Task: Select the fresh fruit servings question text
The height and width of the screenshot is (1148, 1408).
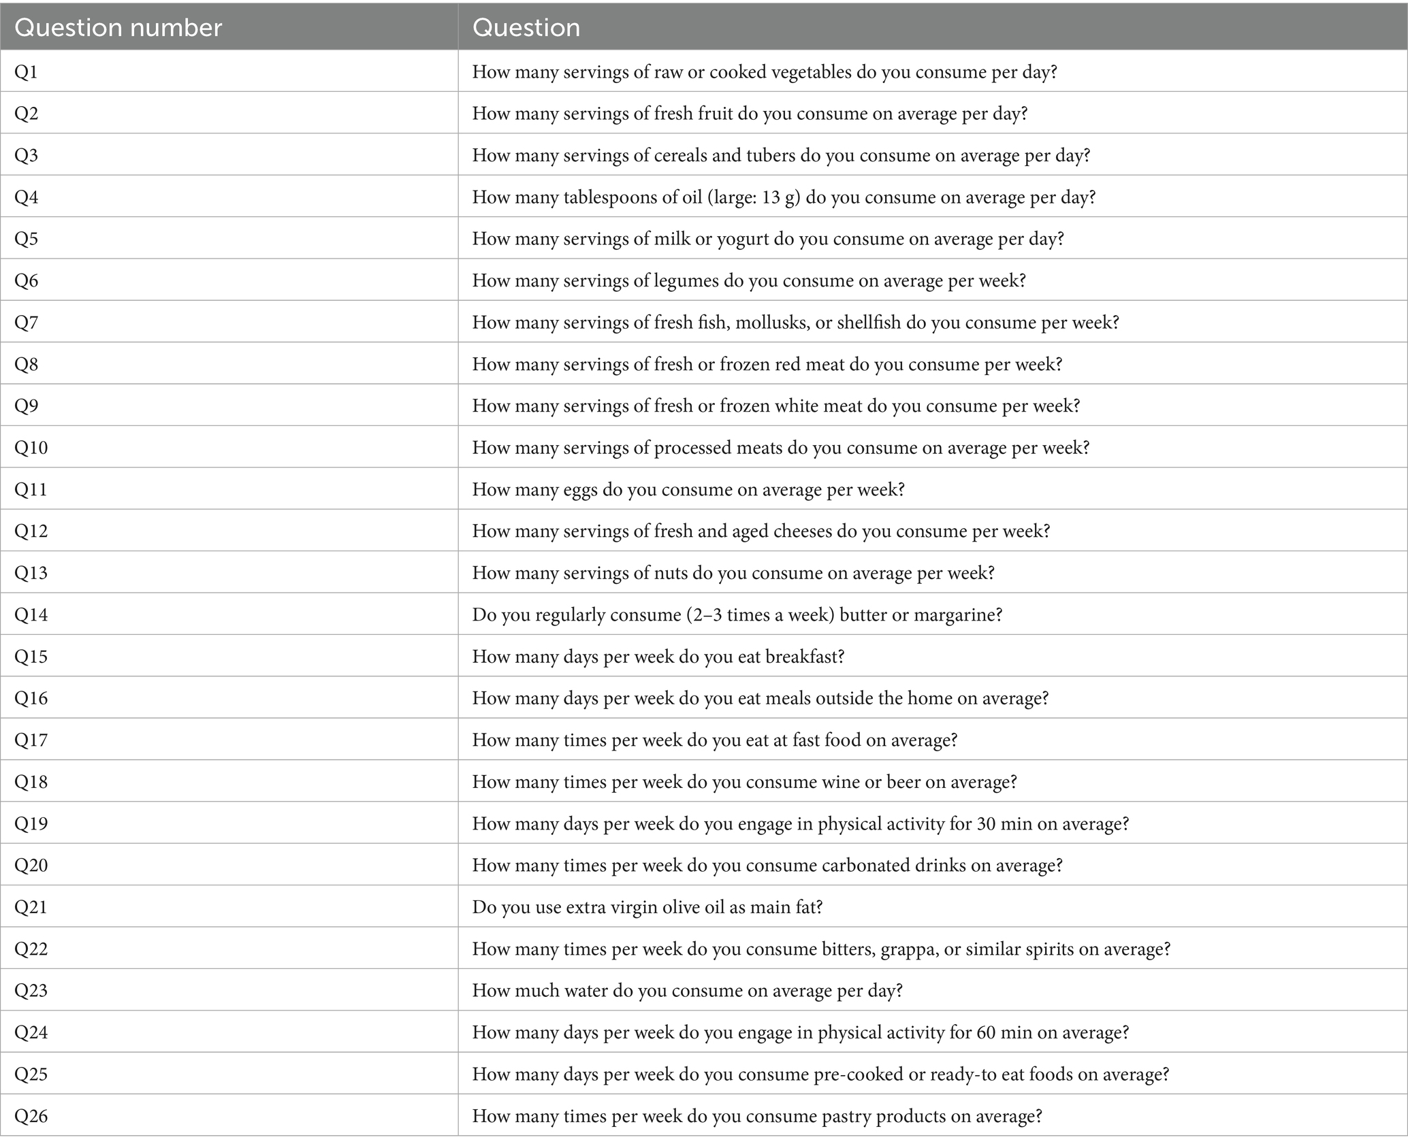Action: tap(749, 113)
